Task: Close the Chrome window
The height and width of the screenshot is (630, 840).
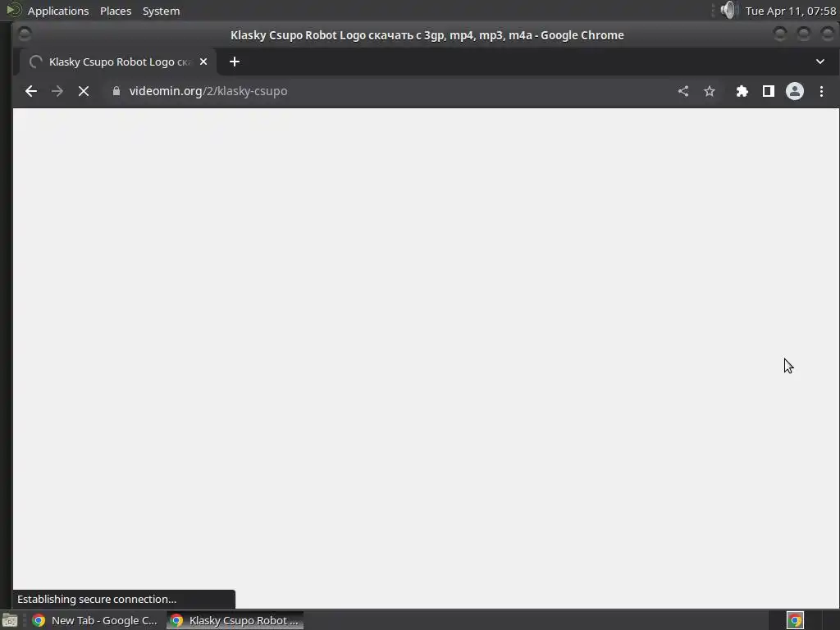Action: [827, 34]
